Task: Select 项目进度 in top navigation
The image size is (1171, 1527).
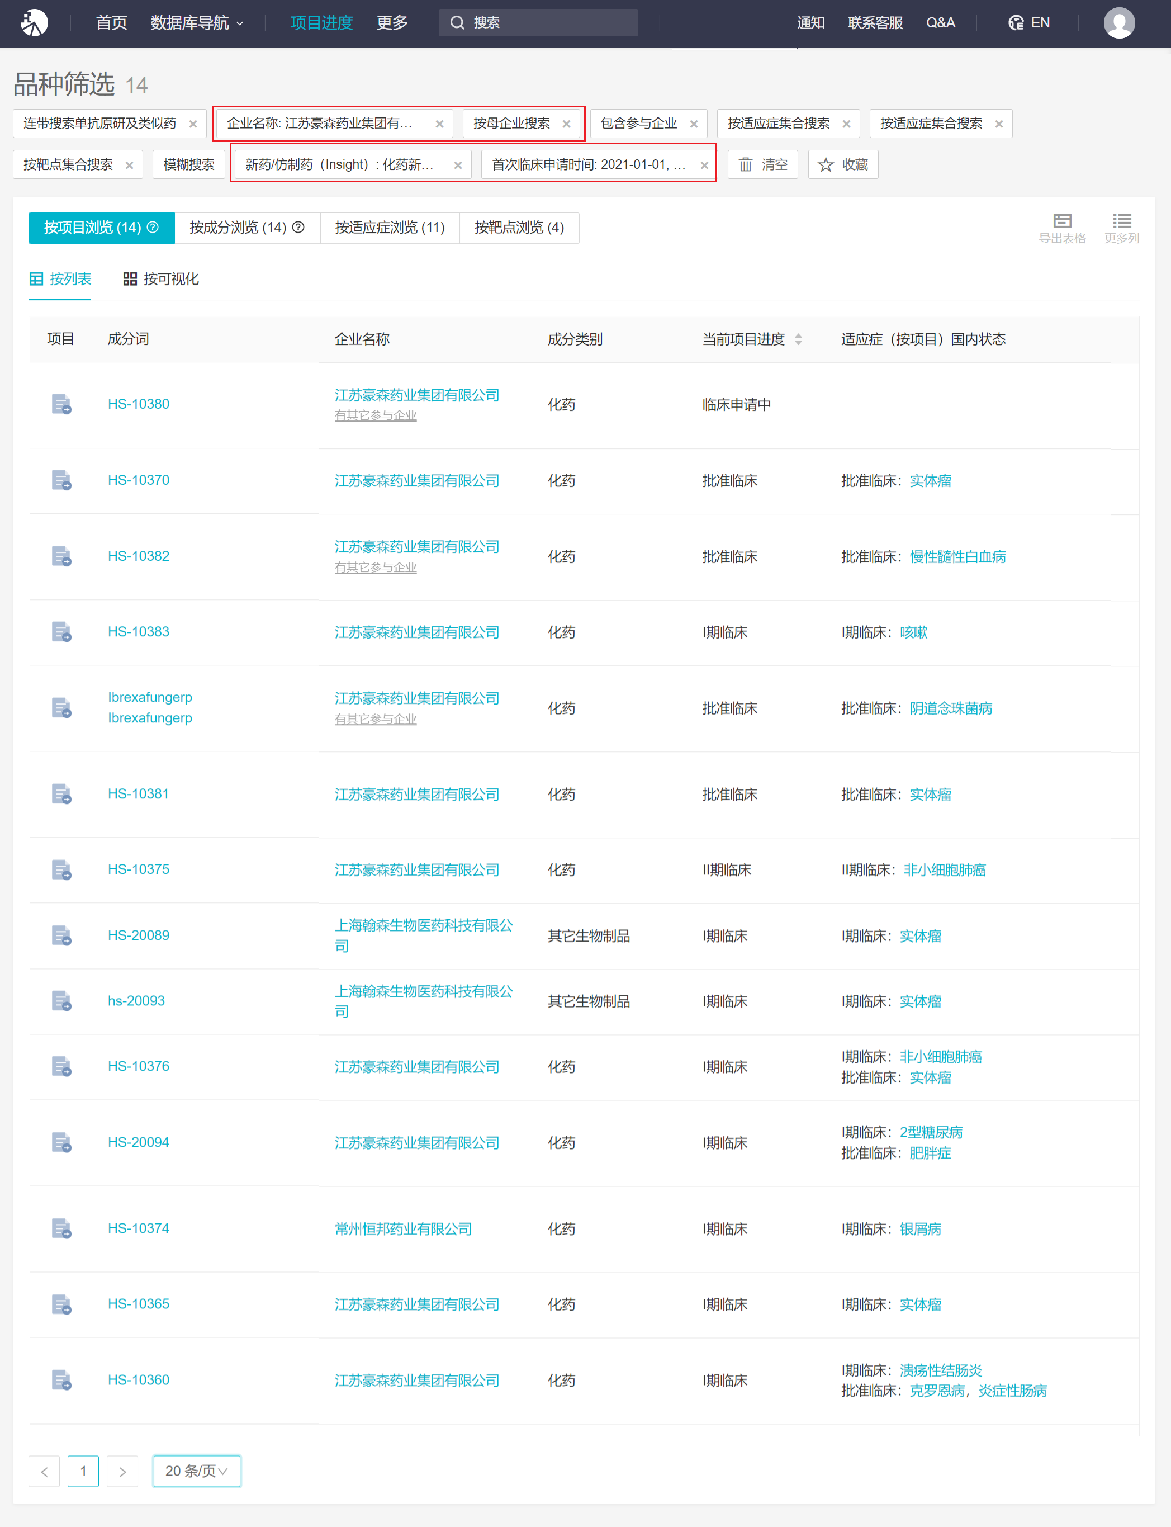Action: [x=321, y=23]
